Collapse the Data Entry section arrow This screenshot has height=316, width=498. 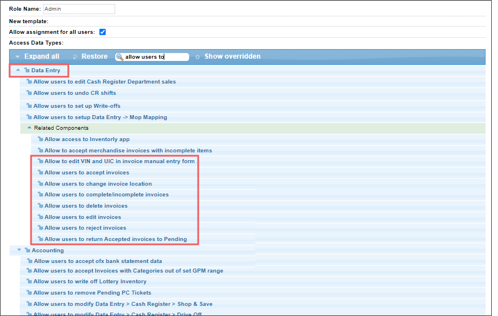18,70
